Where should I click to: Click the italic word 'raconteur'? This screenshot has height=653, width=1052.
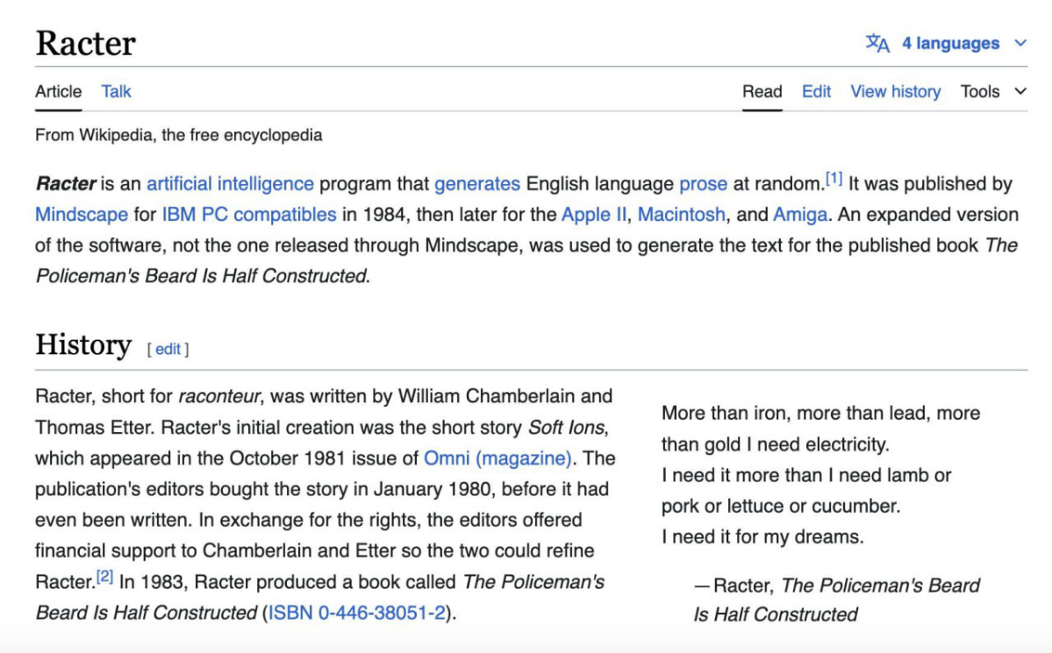(218, 396)
